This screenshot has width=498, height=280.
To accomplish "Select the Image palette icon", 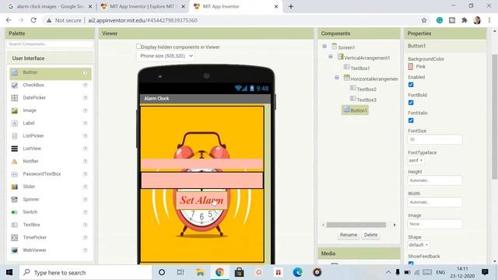I will [x=15, y=110].
